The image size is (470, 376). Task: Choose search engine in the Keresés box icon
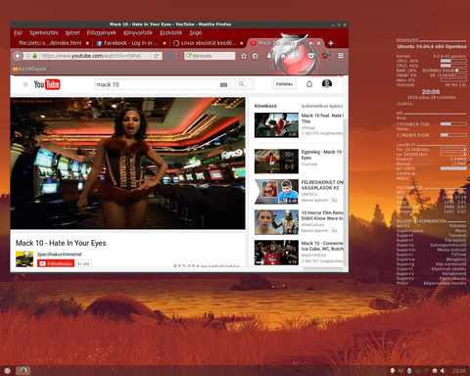pos(188,56)
